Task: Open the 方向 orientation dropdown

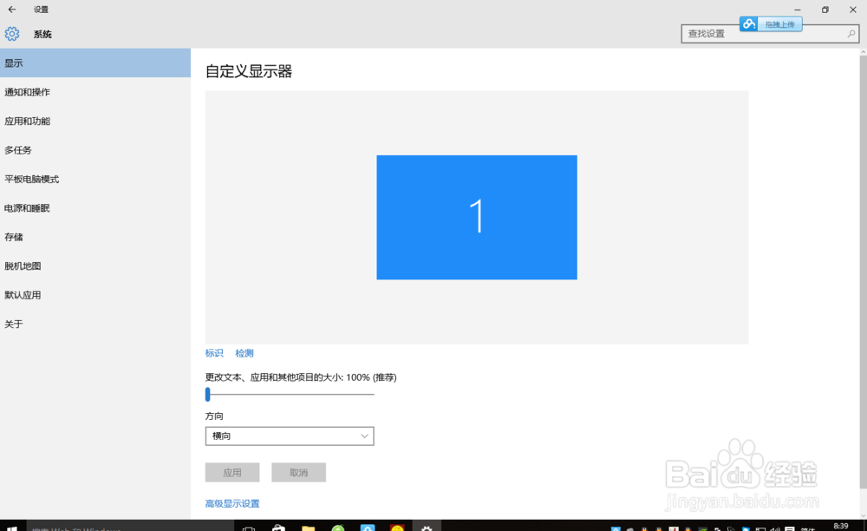Action: point(289,436)
